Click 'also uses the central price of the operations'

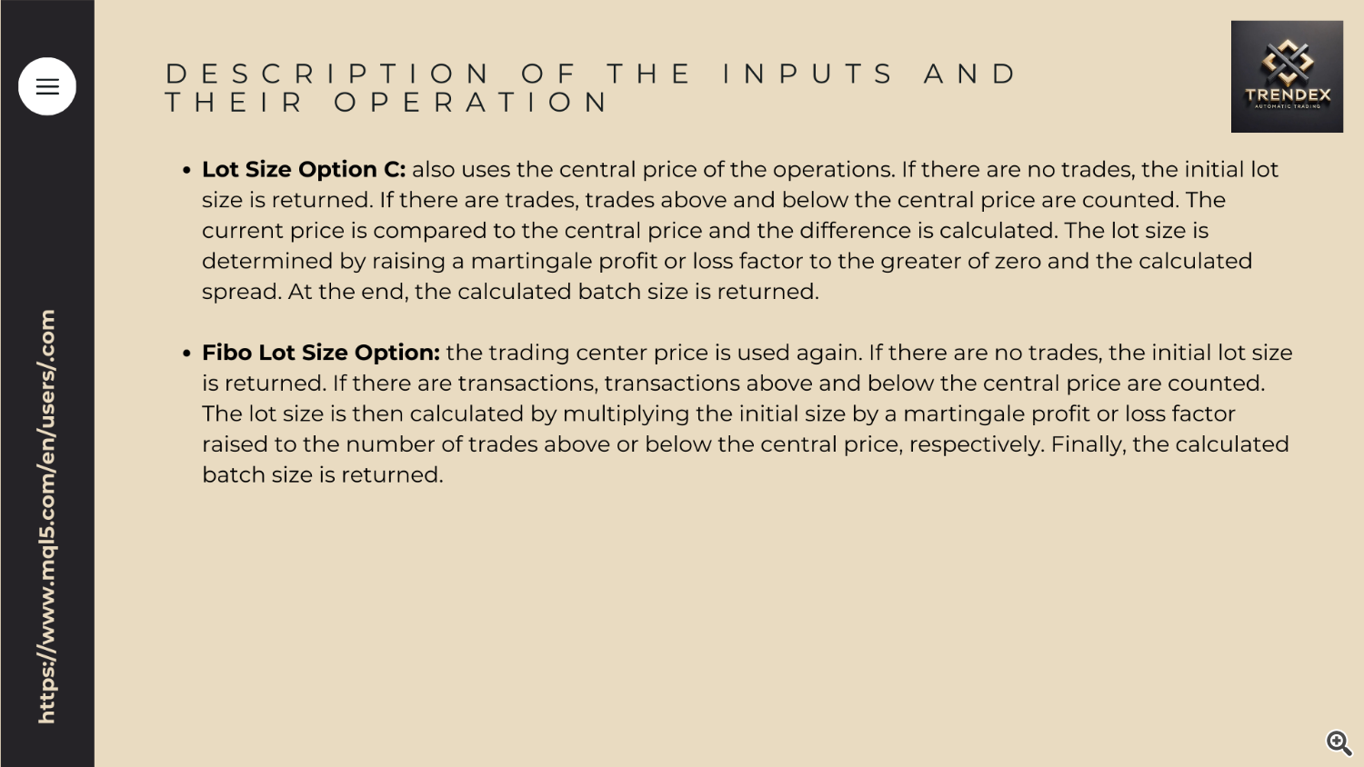point(654,170)
